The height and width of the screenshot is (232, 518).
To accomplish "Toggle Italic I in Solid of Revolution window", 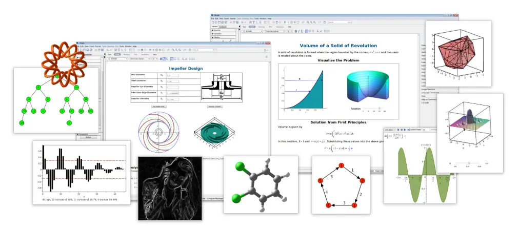I will pos(298,31).
